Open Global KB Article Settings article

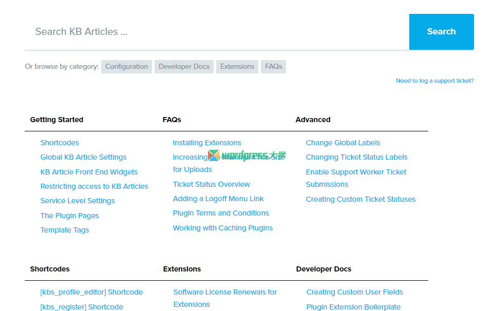pos(84,157)
